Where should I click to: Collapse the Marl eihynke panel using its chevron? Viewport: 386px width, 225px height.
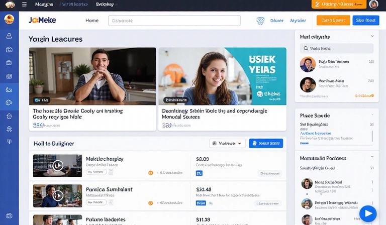(372, 36)
